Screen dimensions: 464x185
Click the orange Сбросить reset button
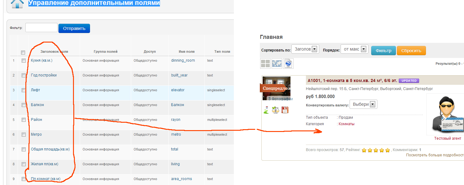[x=411, y=51]
